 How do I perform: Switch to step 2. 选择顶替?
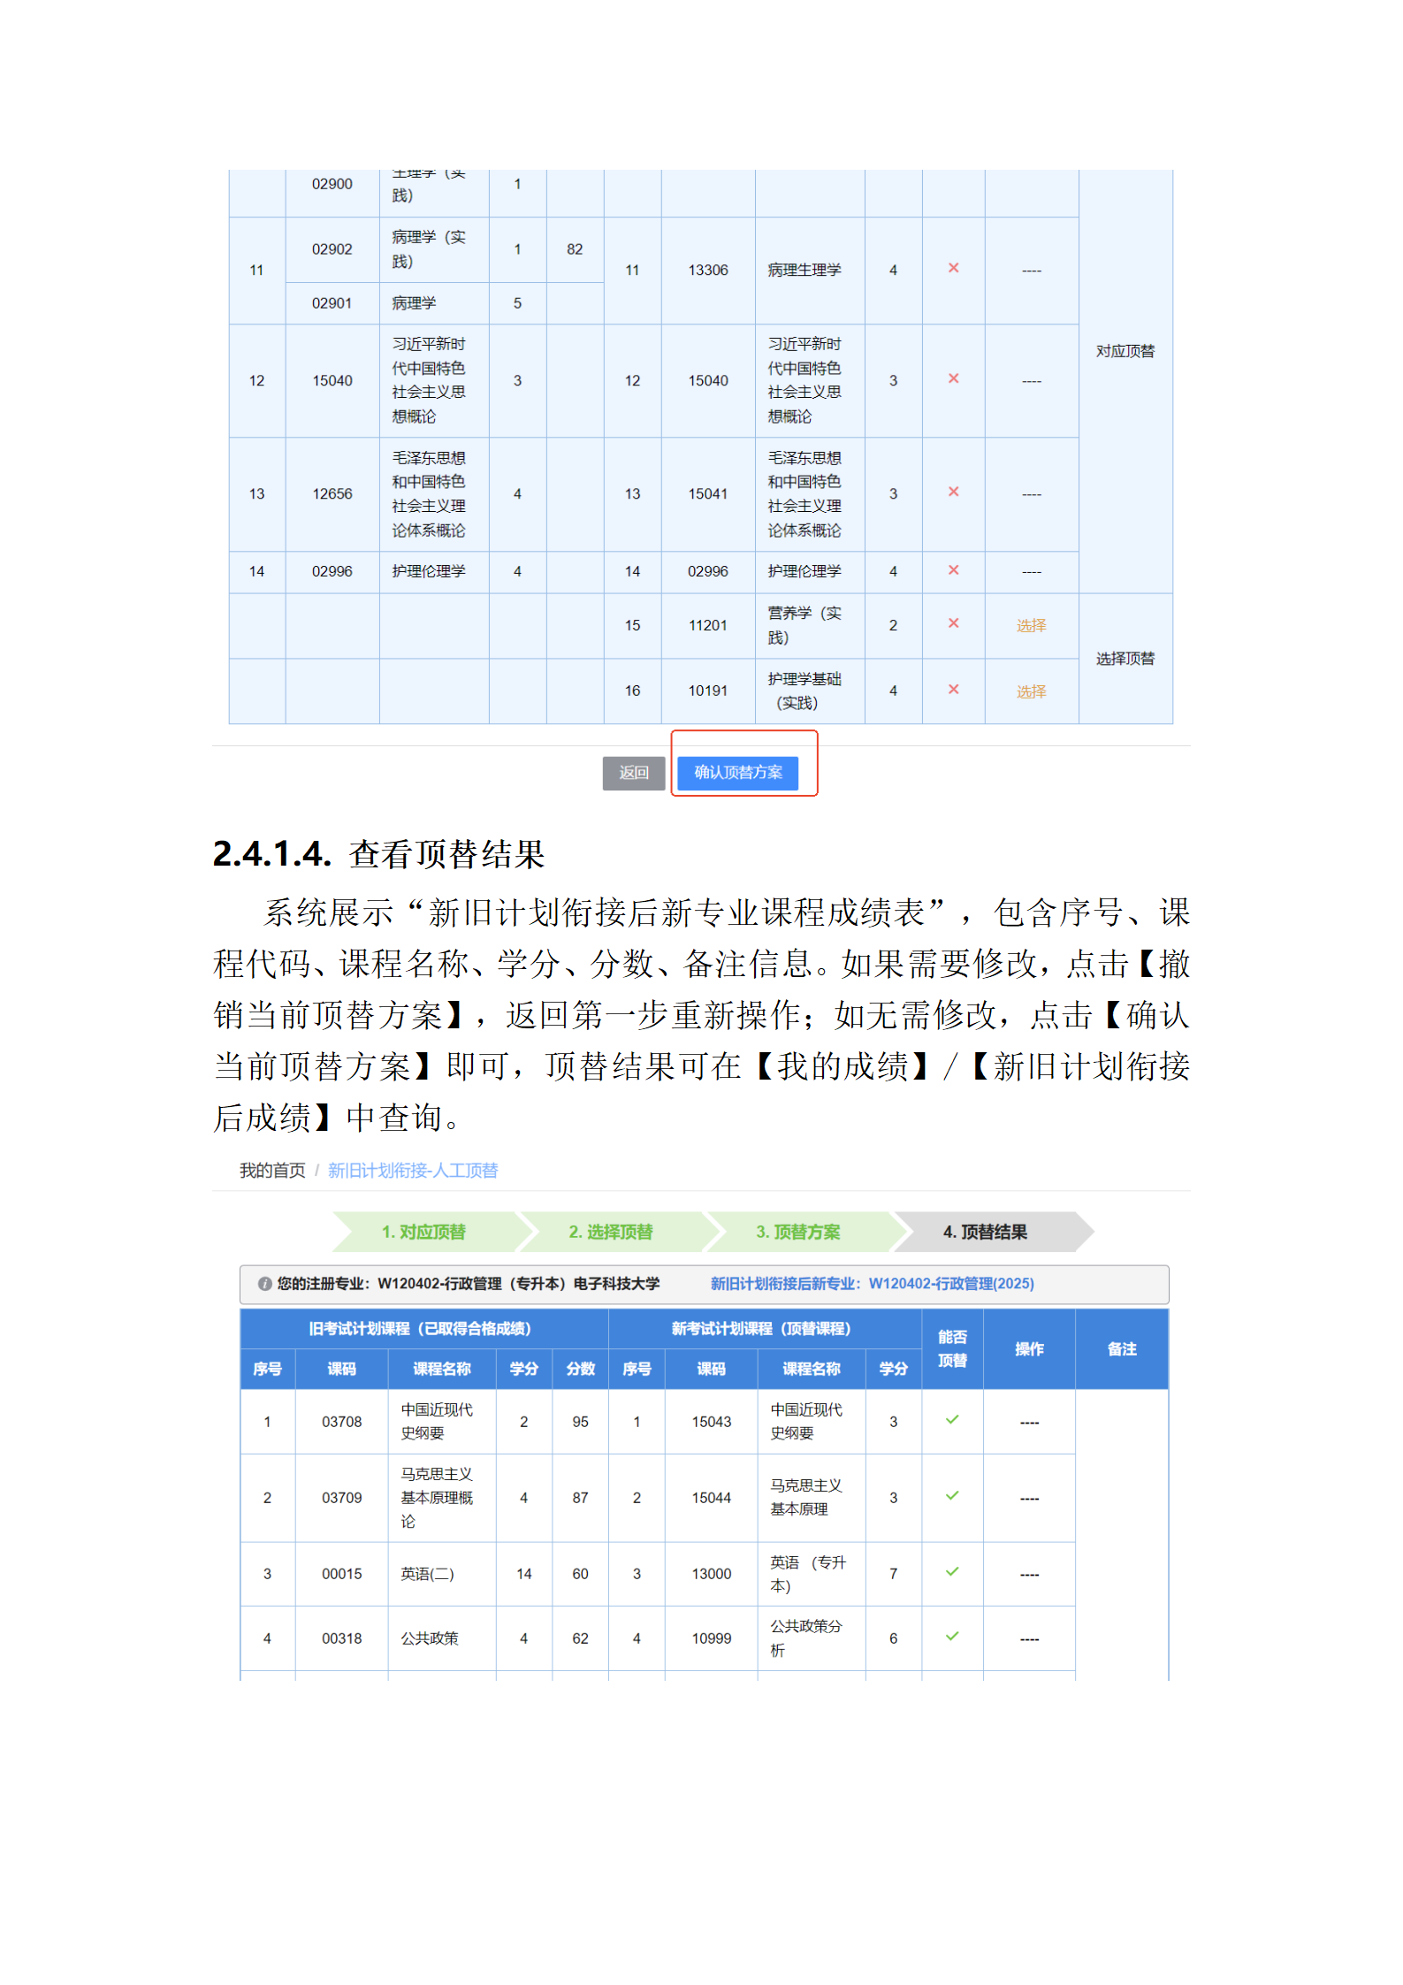pyautogui.click(x=610, y=1232)
